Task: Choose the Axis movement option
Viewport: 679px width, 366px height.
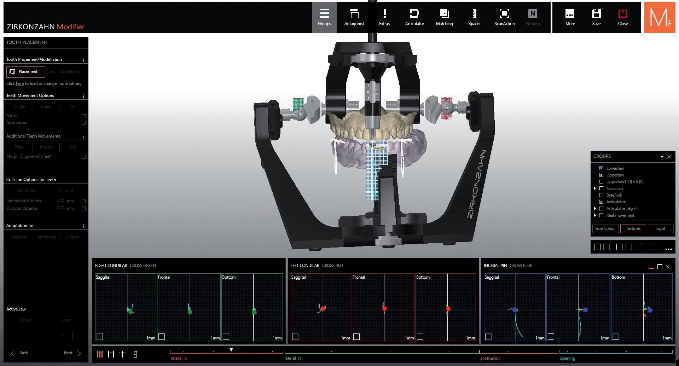Action: click(72, 147)
